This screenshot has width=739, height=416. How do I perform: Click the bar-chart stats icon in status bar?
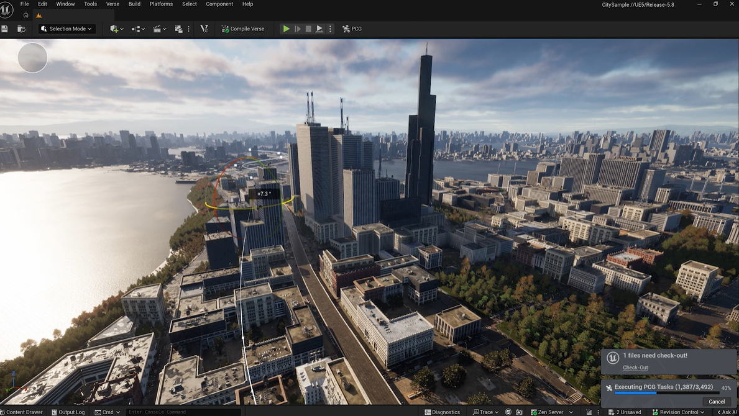pos(589,412)
